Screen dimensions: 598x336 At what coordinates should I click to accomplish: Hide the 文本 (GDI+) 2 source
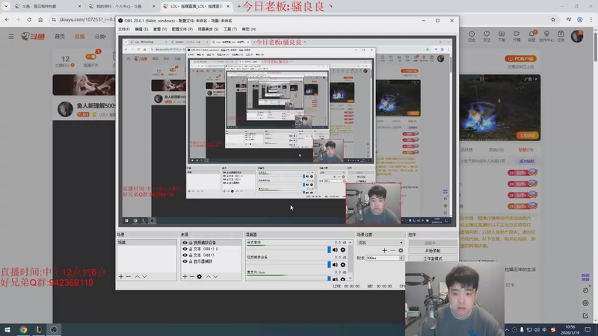(185, 249)
